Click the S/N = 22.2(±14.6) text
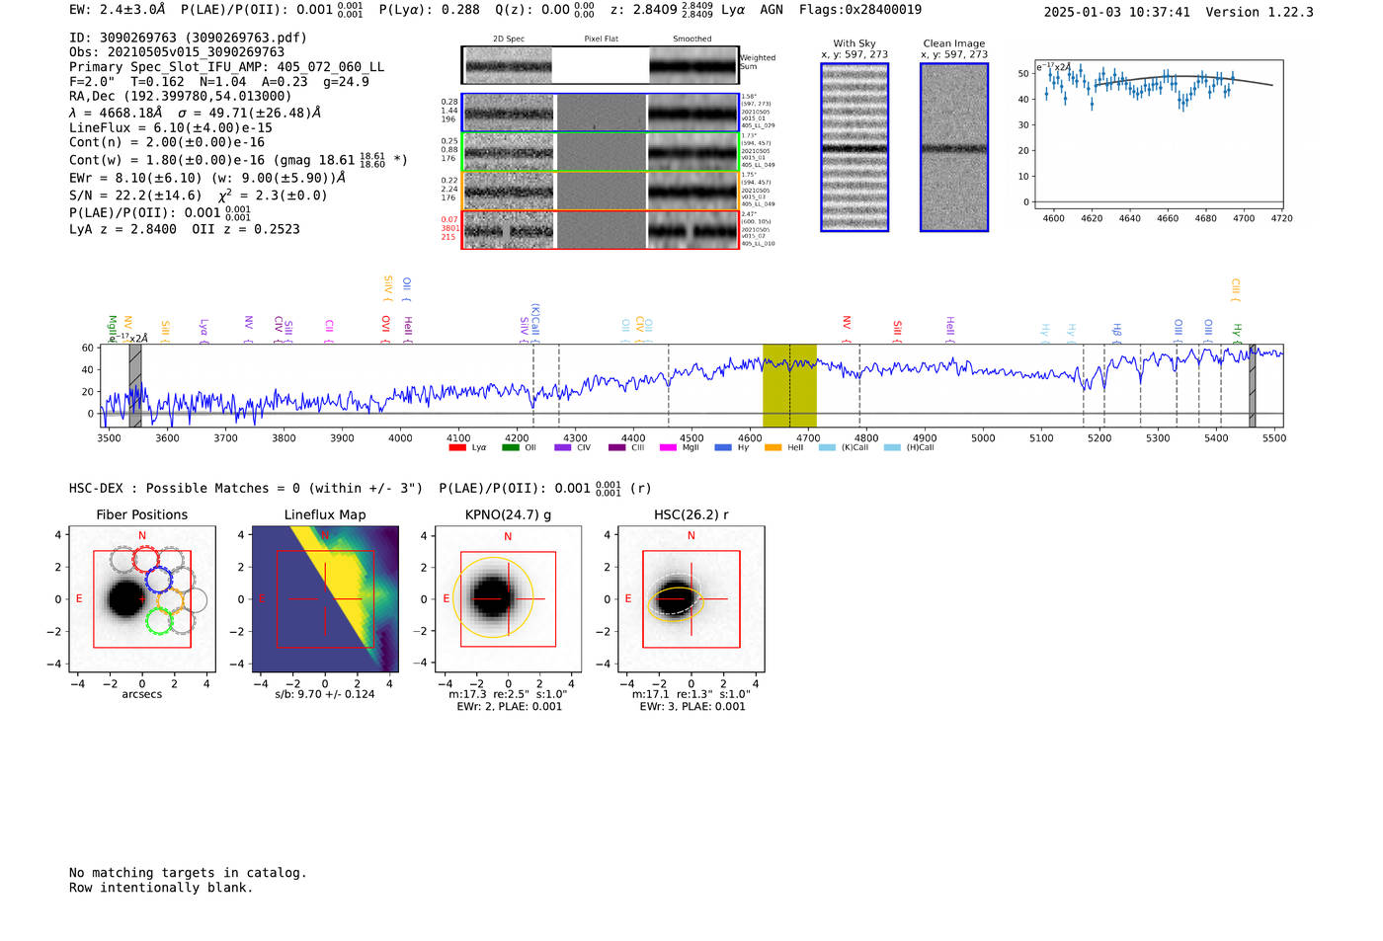 (135, 195)
